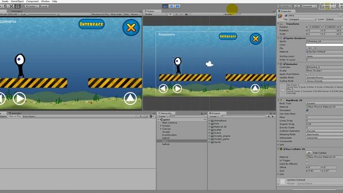Toggle the Sprite Renderer enabled checkbox
This screenshot has width=343, height=193.
285,38
